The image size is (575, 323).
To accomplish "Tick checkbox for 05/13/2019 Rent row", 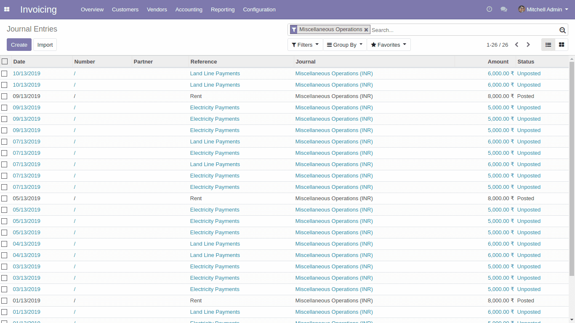I will (4, 199).
